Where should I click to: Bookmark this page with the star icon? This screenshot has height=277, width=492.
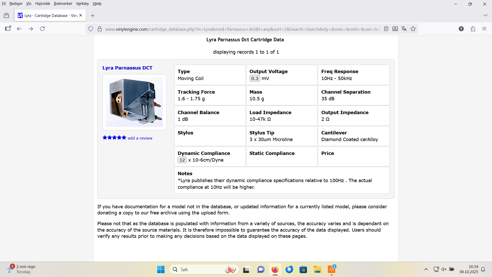[x=413, y=29]
